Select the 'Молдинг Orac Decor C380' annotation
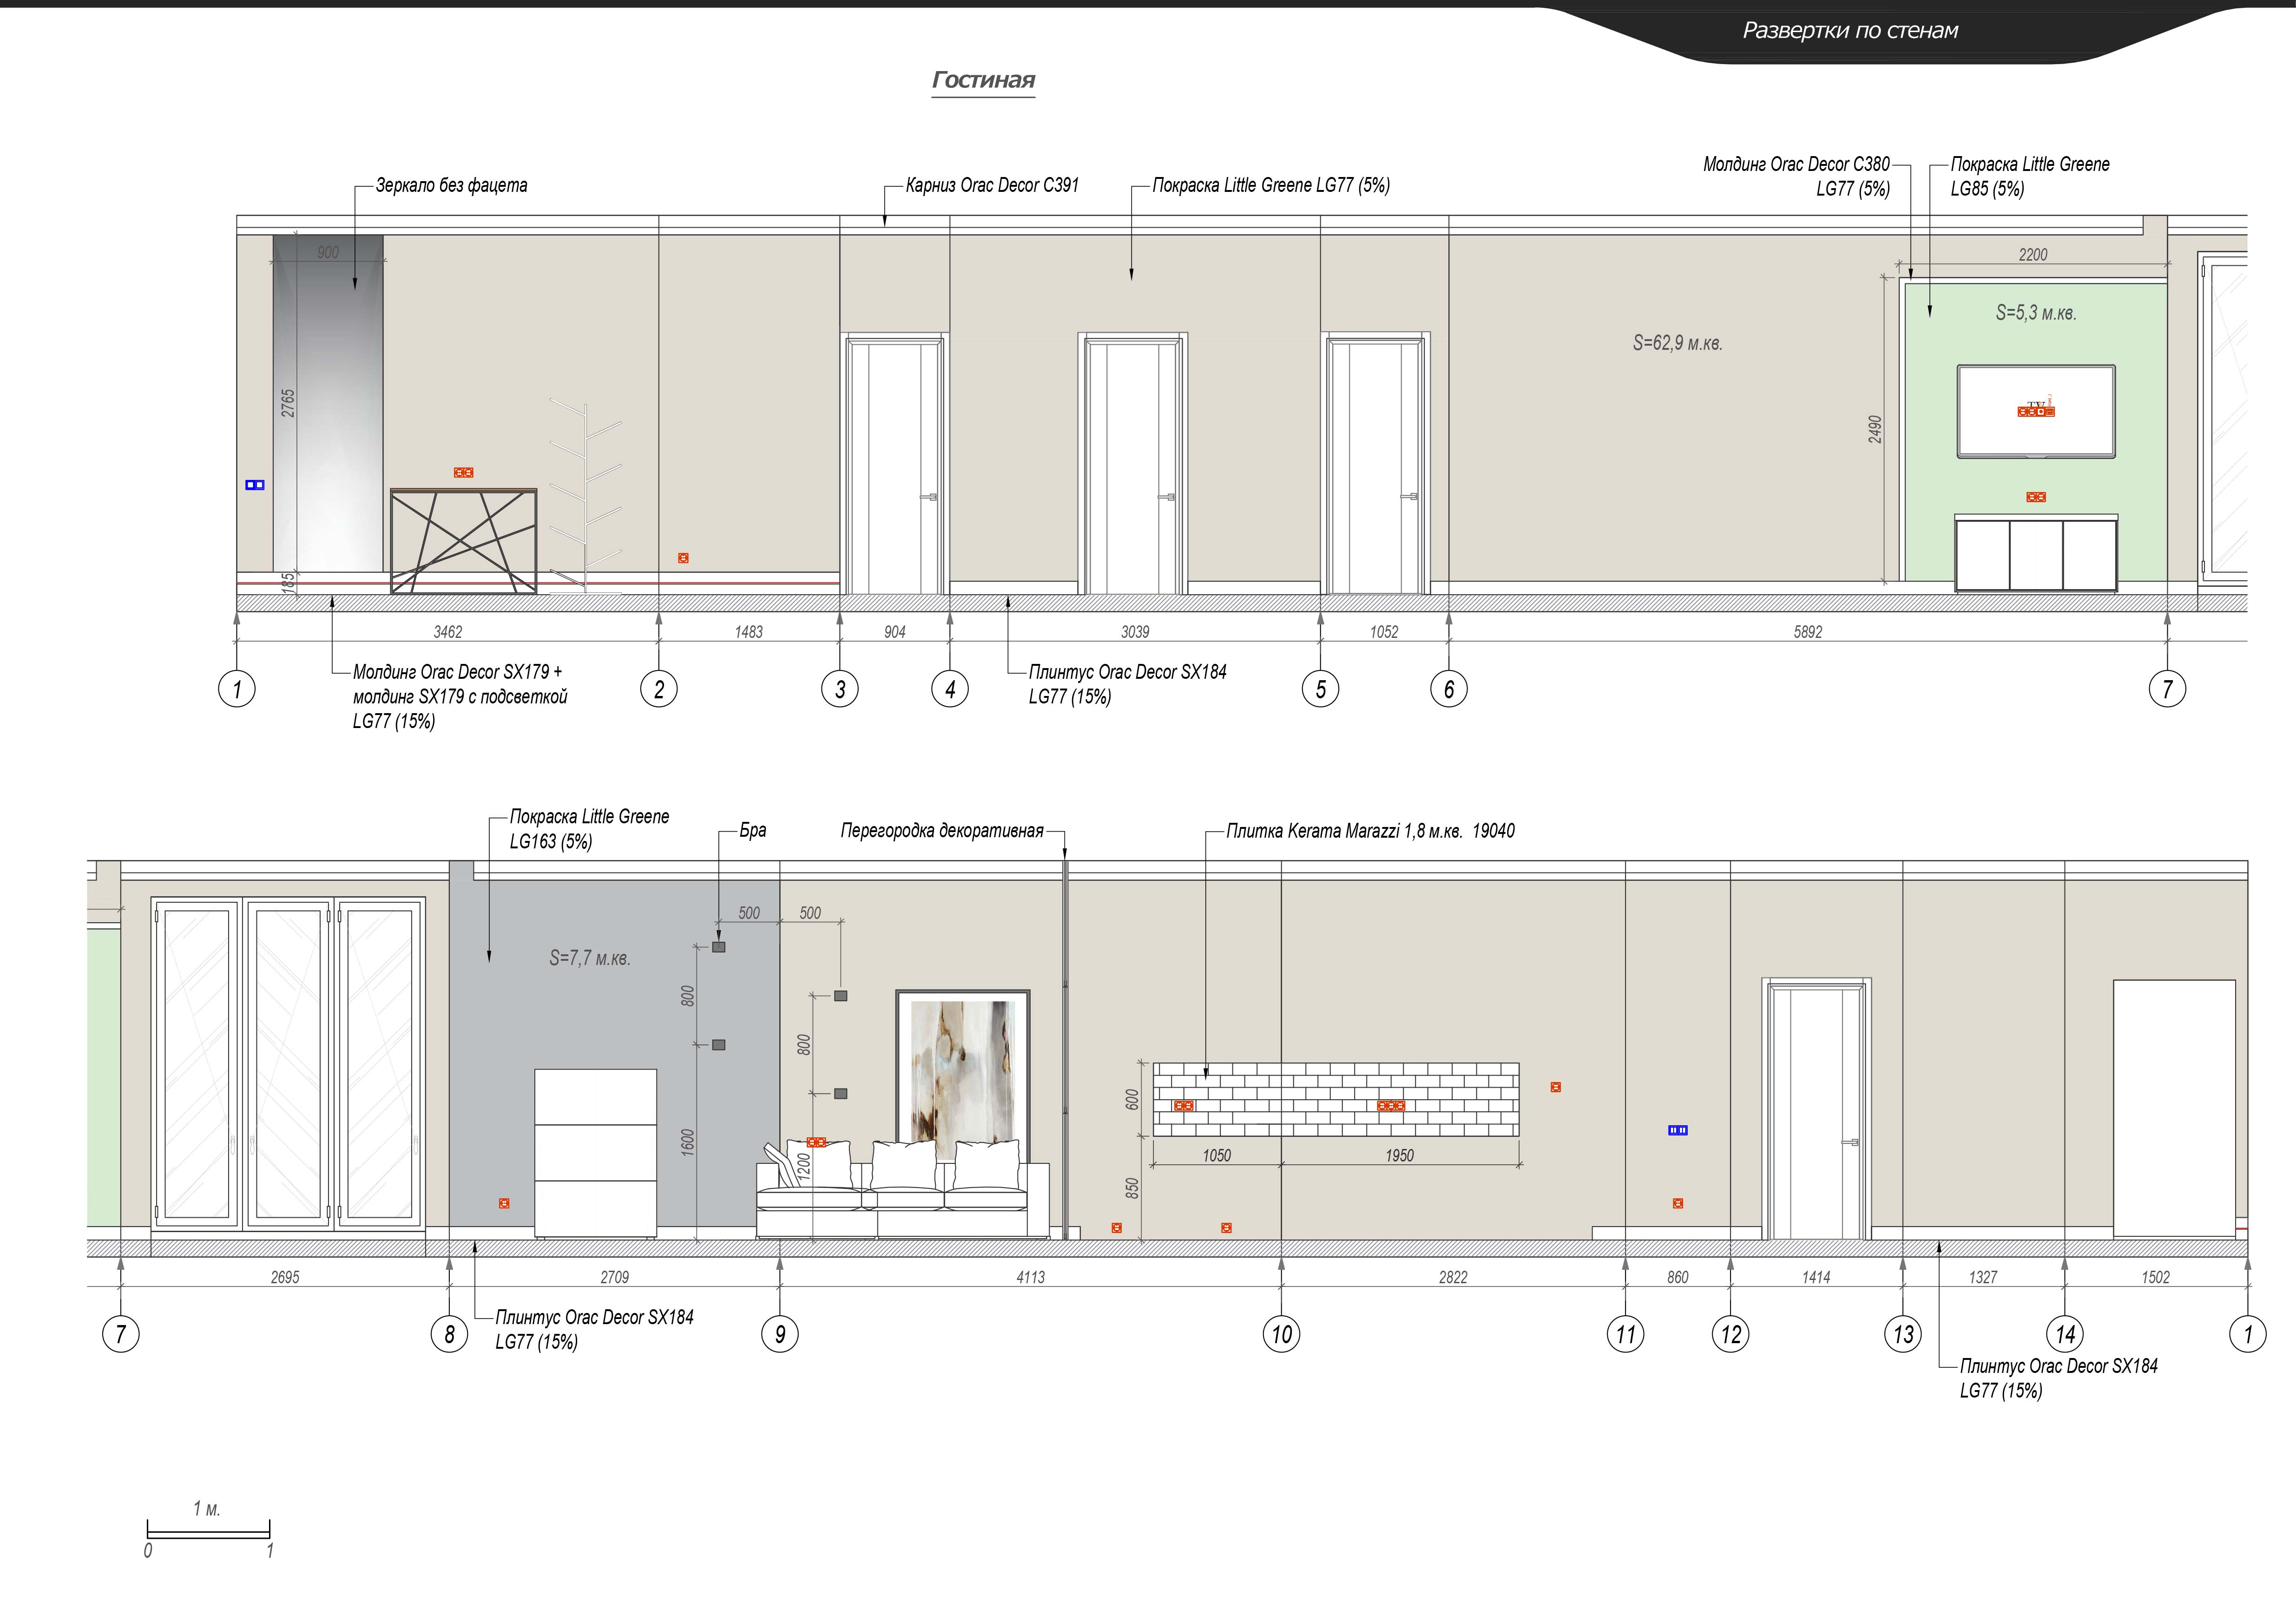The image size is (2296, 1621). 1796,164
